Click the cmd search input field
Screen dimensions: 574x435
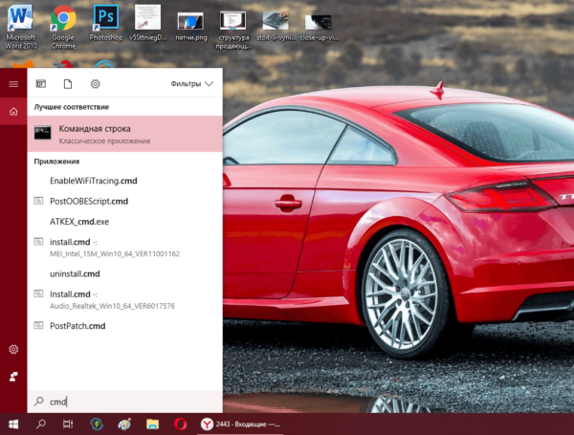(x=124, y=402)
